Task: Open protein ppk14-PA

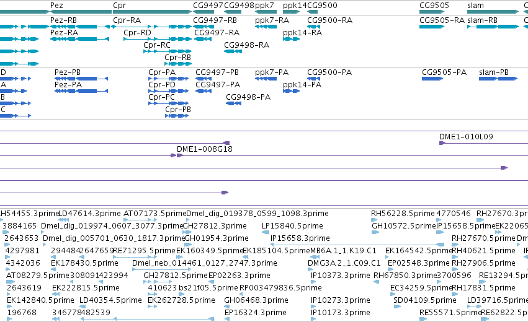Action: click(x=302, y=85)
